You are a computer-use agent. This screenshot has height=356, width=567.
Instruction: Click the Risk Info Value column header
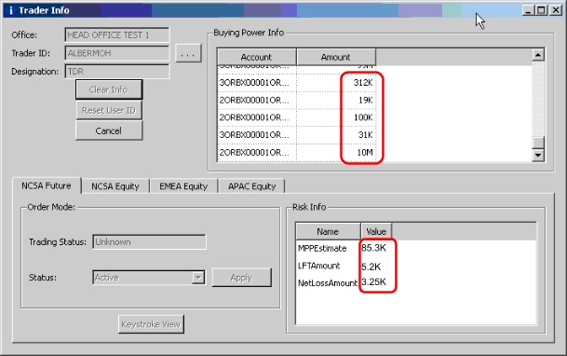376,231
